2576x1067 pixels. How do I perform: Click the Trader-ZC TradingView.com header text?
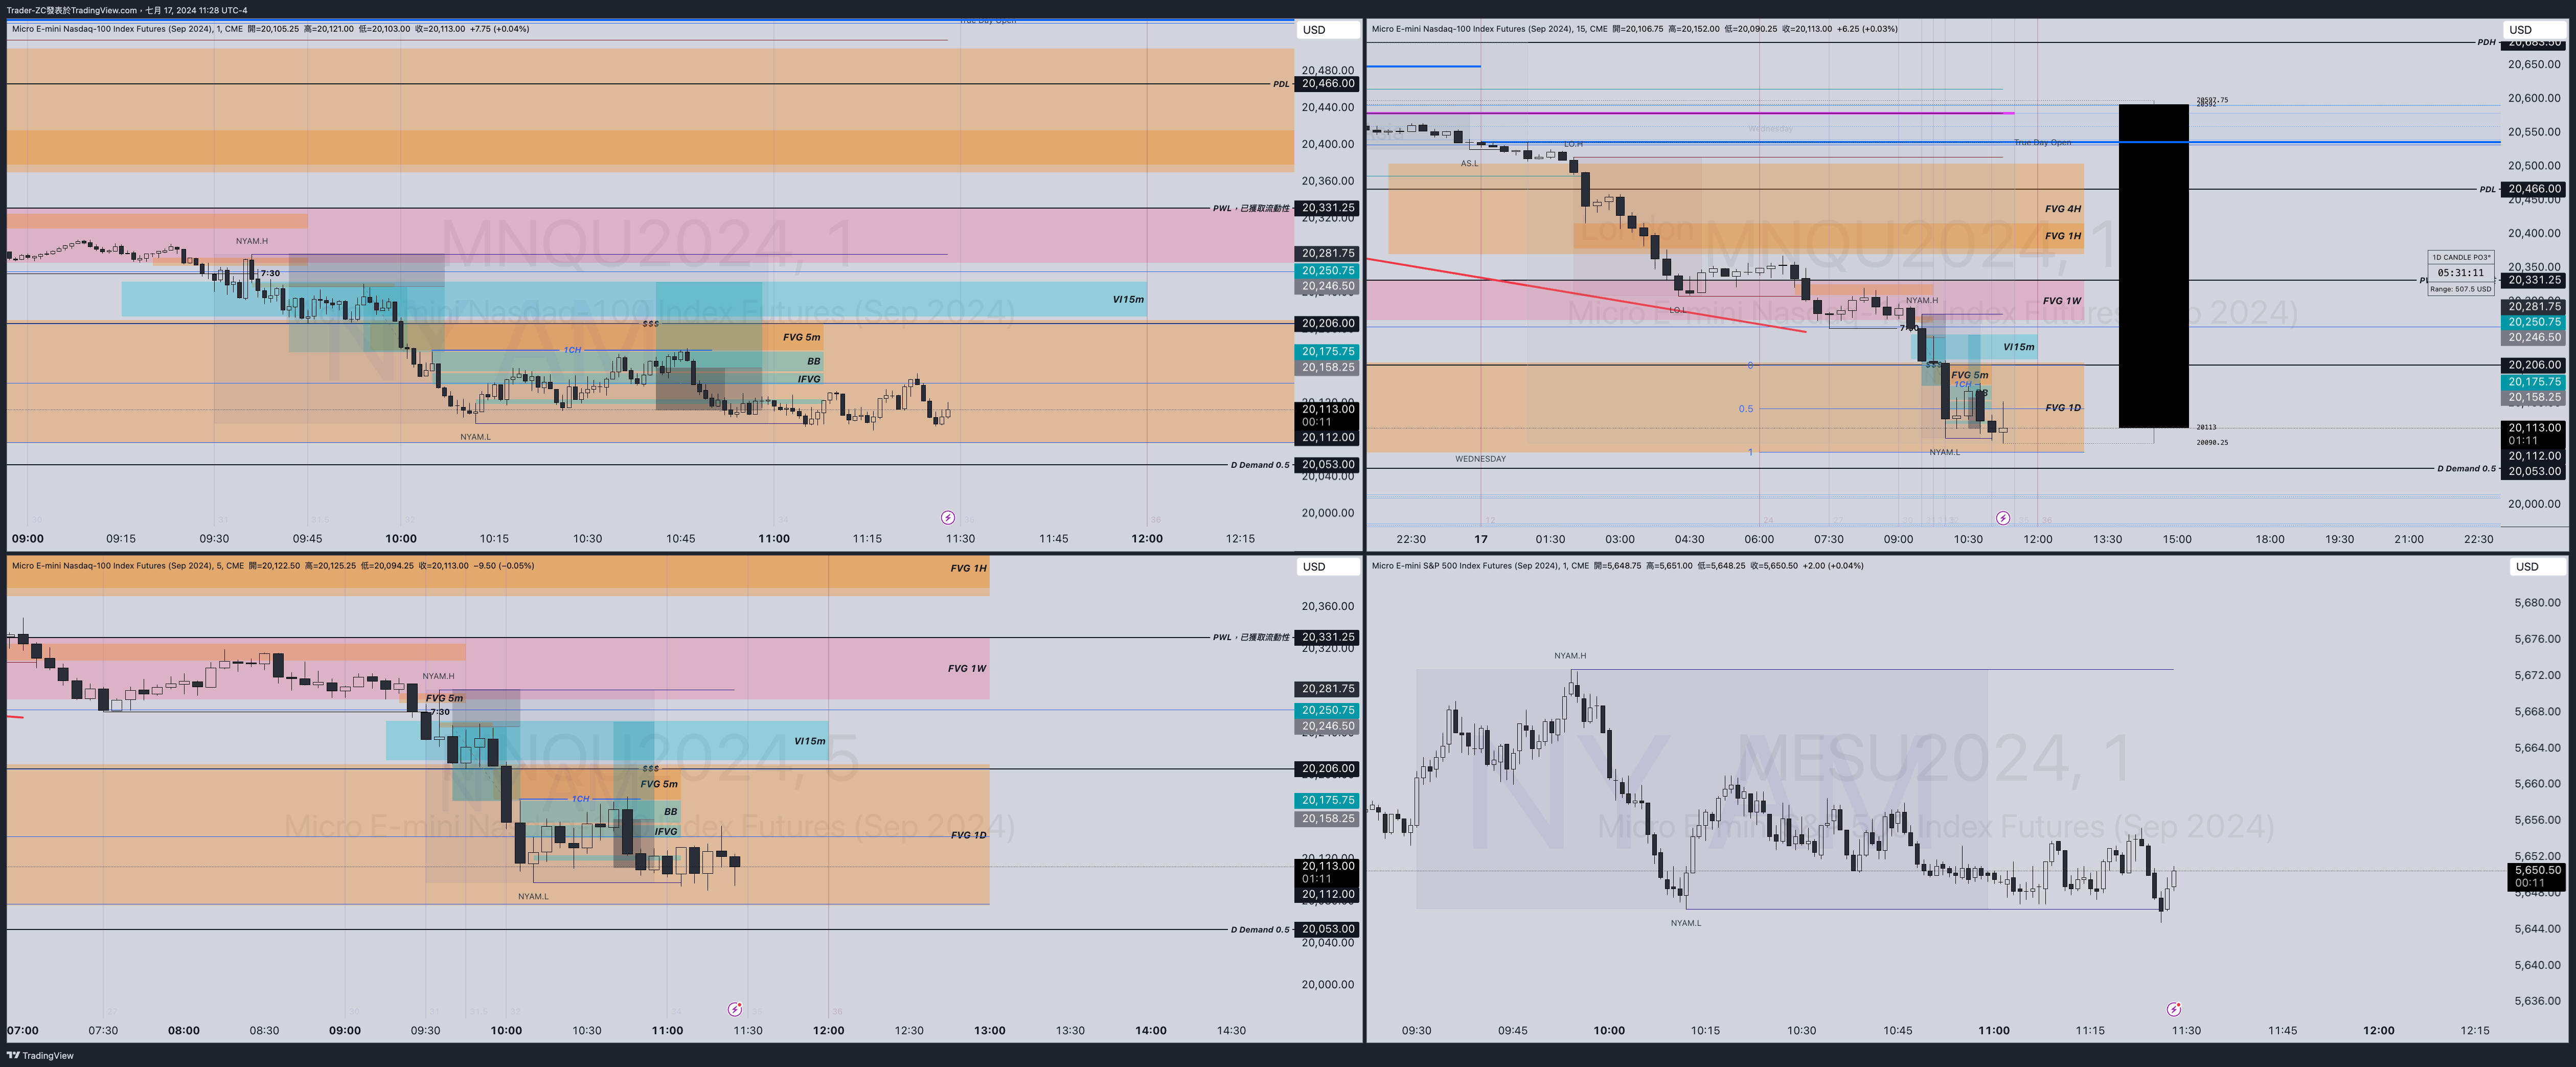click(126, 10)
